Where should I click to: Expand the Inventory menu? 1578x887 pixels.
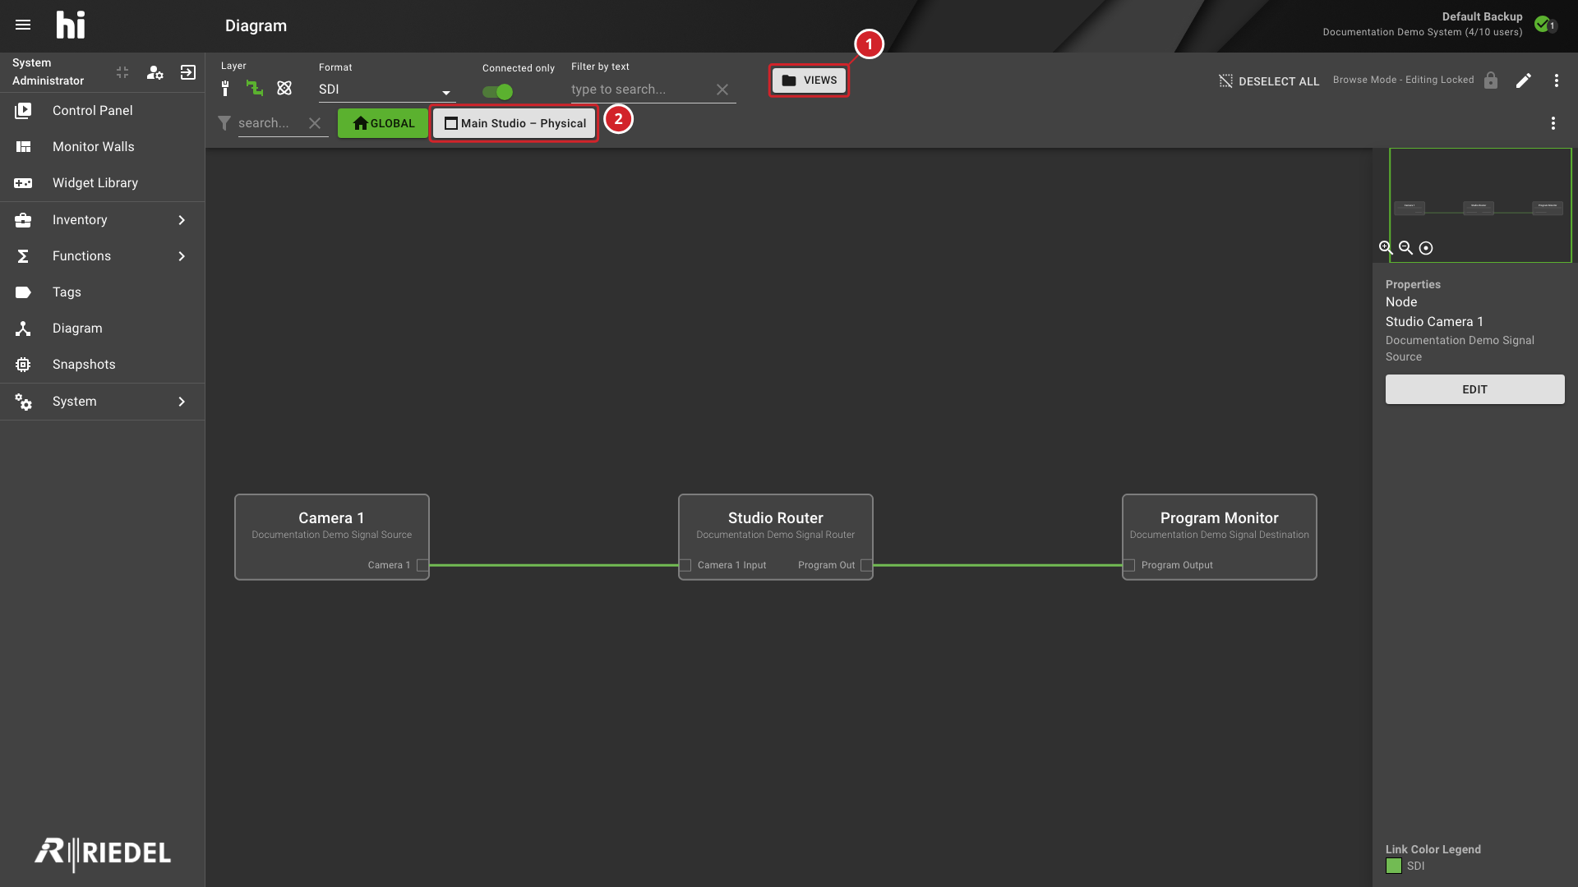point(102,220)
